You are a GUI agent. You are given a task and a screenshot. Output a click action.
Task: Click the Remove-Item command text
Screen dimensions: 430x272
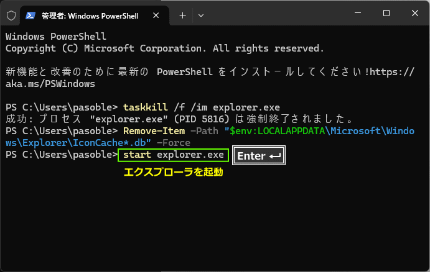pos(154,131)
